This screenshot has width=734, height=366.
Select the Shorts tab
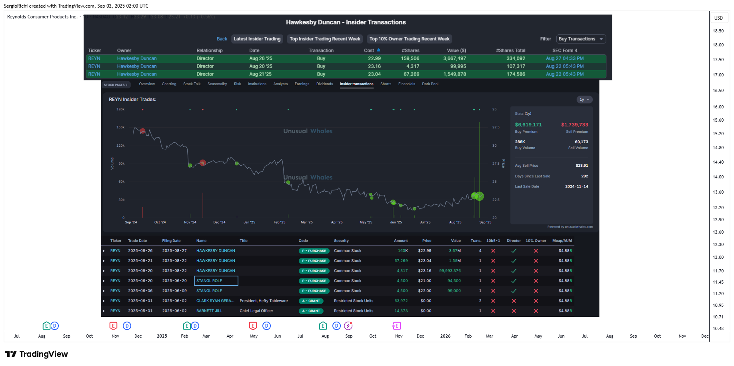[386, 84]
